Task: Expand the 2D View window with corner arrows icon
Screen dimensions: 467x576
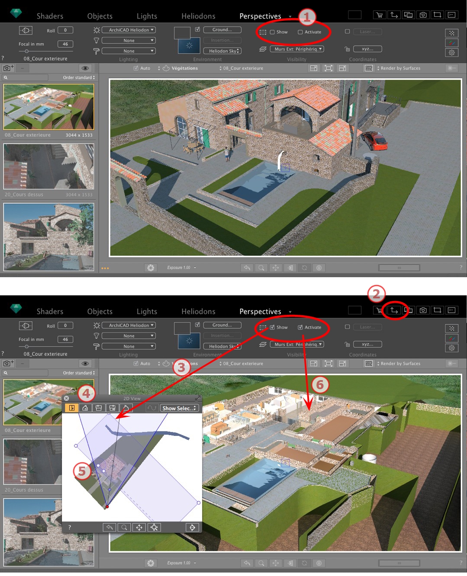Action: (197, 398)
